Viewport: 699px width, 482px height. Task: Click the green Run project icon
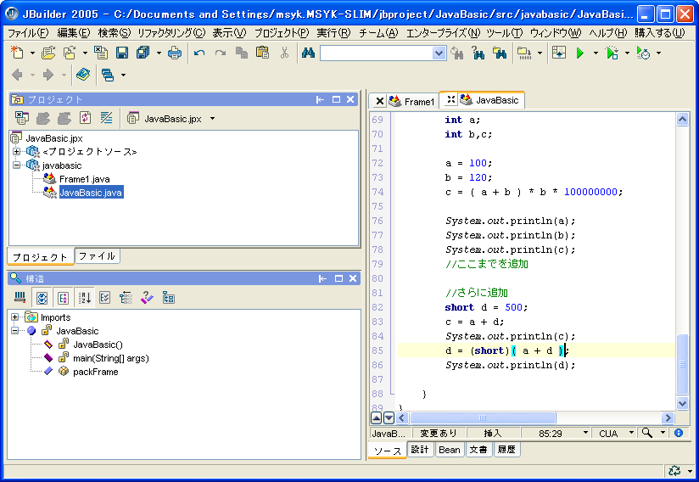580,53
